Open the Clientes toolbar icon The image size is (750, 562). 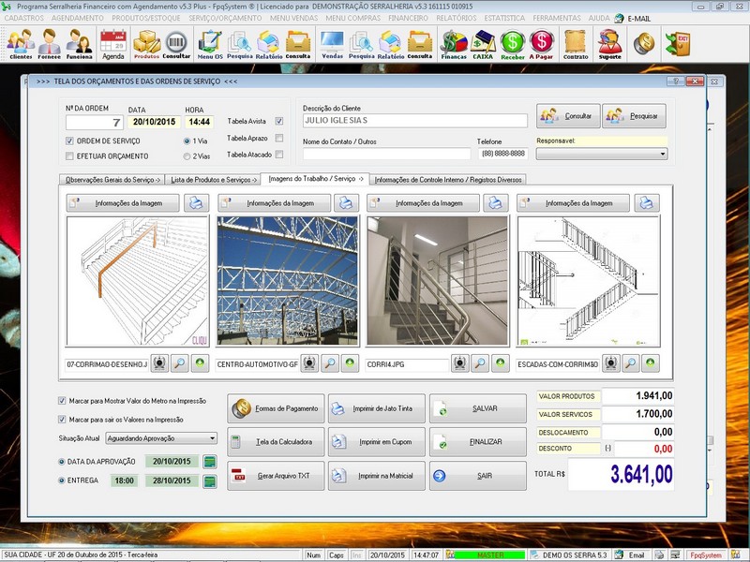(20, 44)
